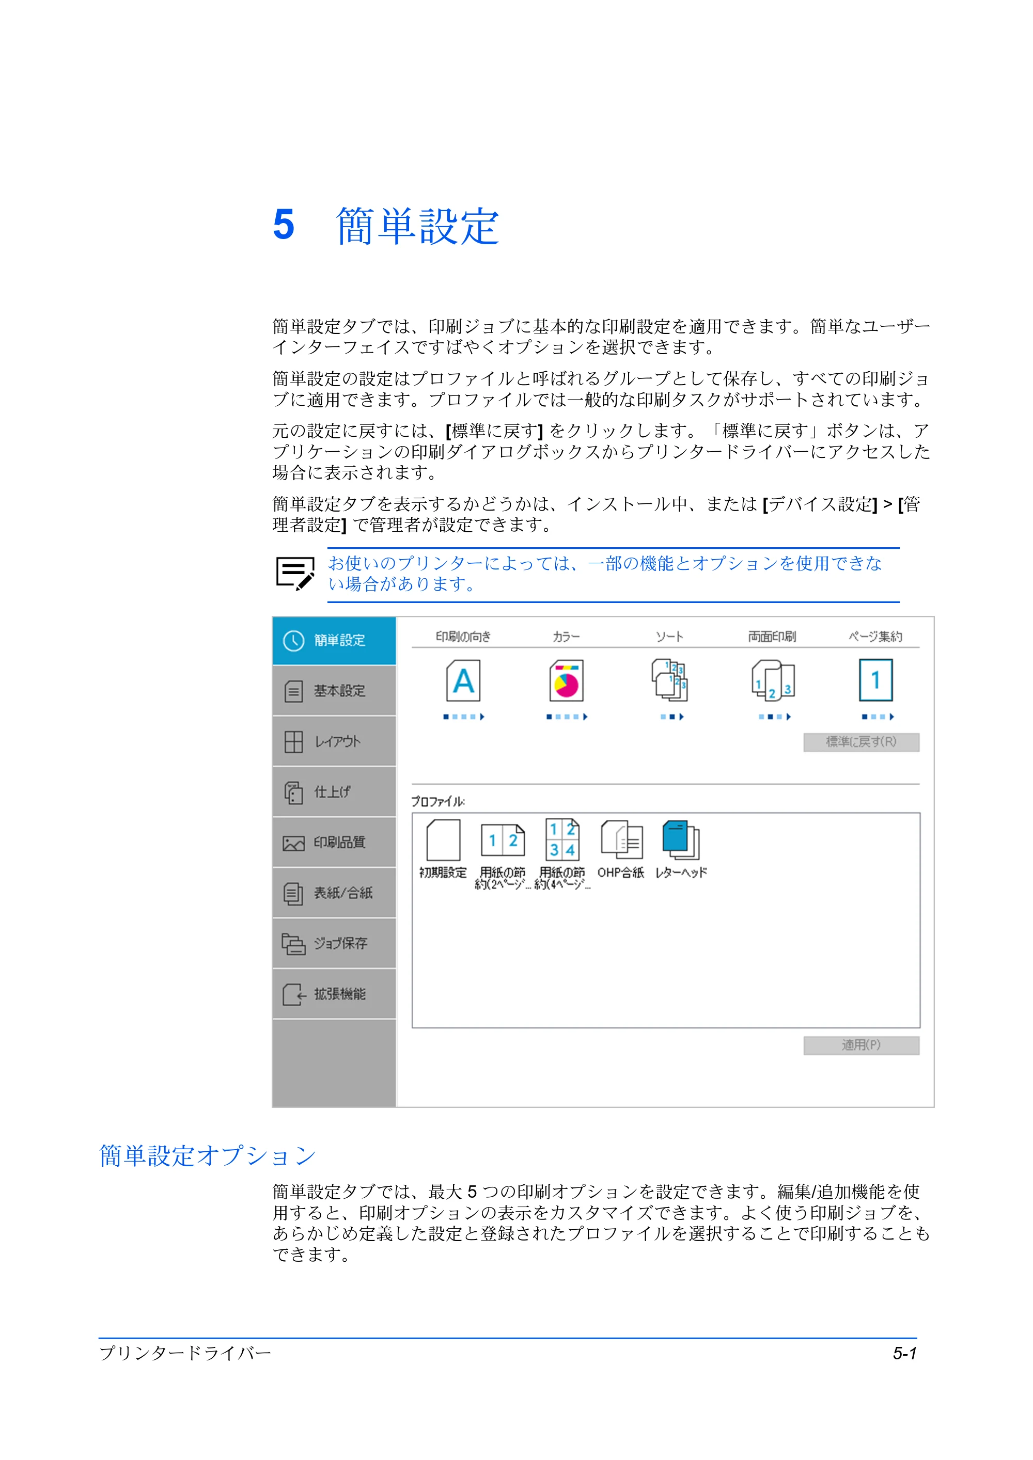Click the 両面印刷 duplex icon

773,681
